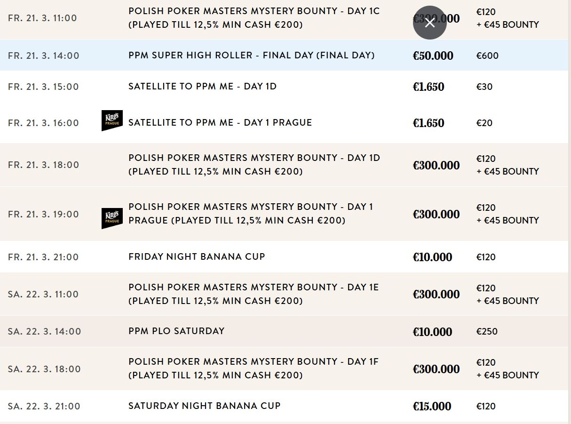Click the €50.000 guarantee of Super High Roller
Image resolution: width=571 pixels, height=424 pixels.
[433, 56]
